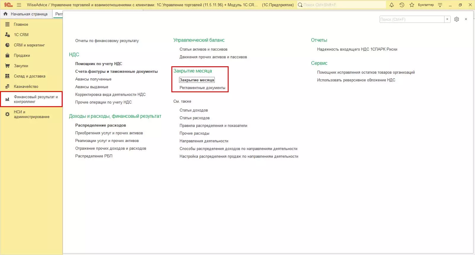Click the Склад и доставка grid icon
Screen dimensions: 475x255
tap(7, 76)
